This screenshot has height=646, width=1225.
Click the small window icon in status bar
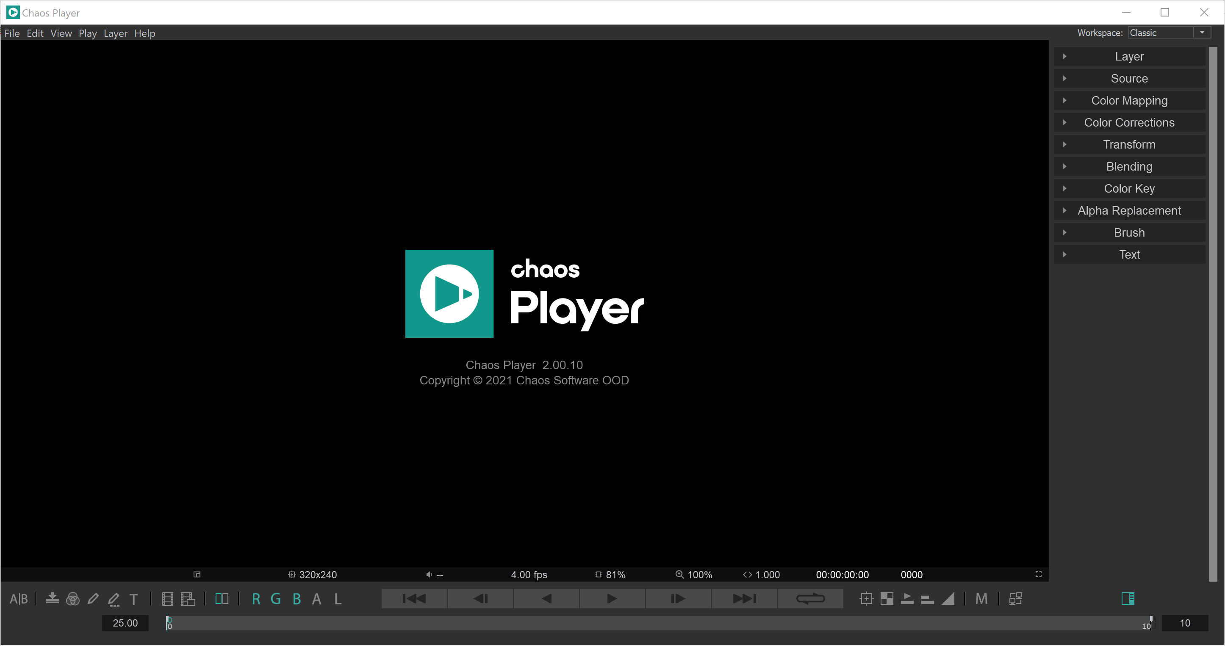(x=197, y=575)
